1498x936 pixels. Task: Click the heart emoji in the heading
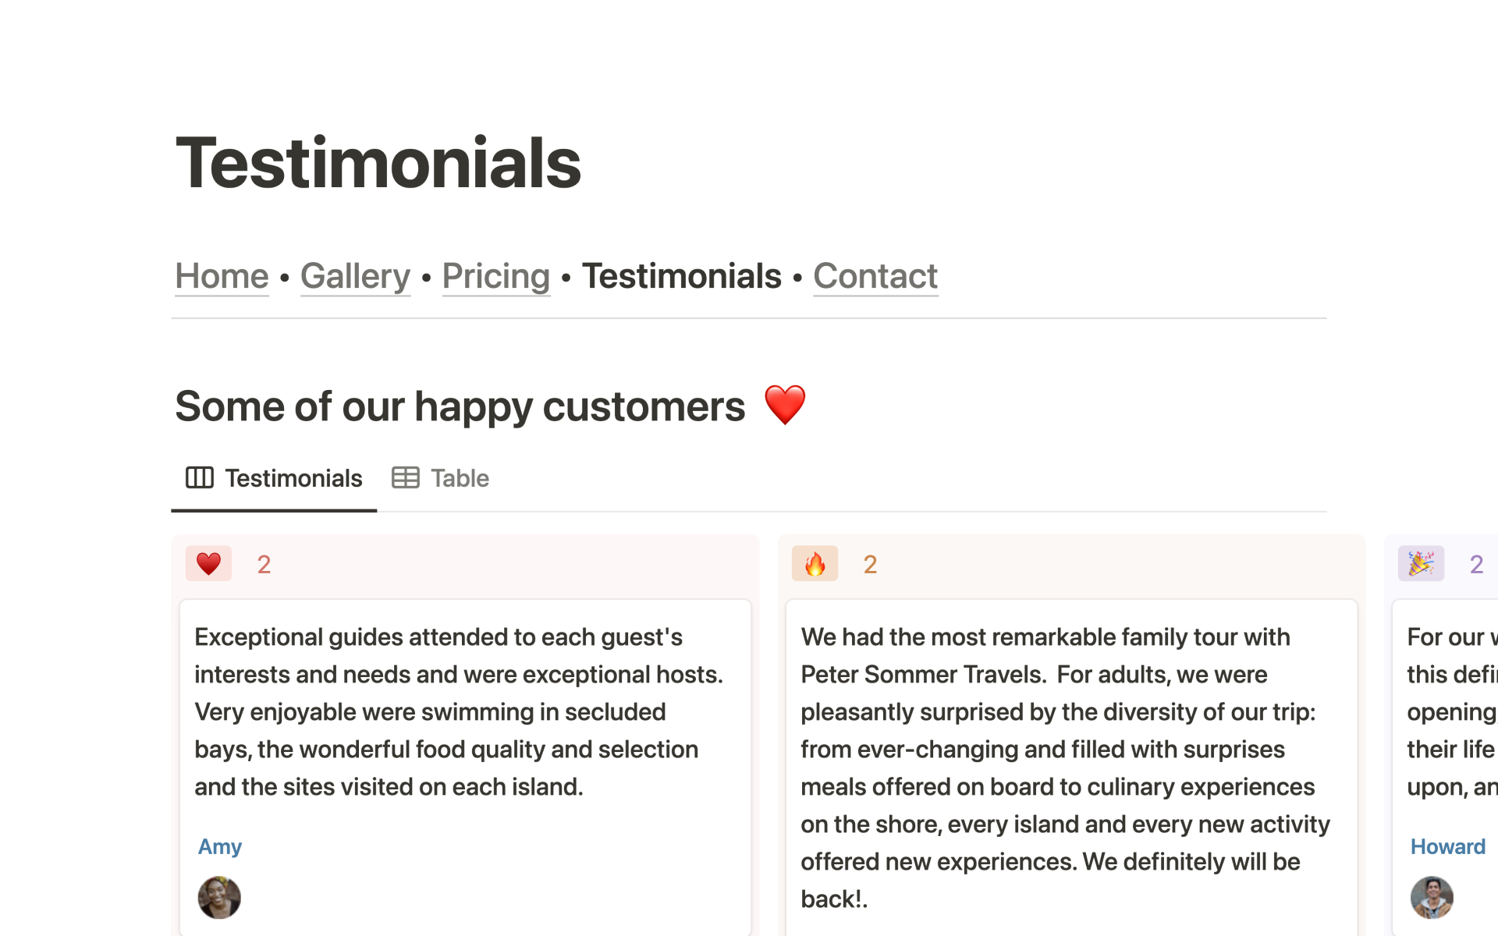(784, 405)
